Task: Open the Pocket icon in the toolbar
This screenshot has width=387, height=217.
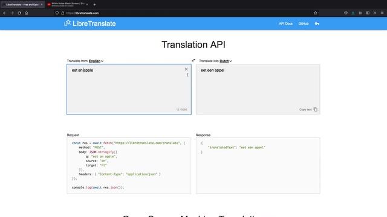Action: pyautogui.click(x=346, y=13)
